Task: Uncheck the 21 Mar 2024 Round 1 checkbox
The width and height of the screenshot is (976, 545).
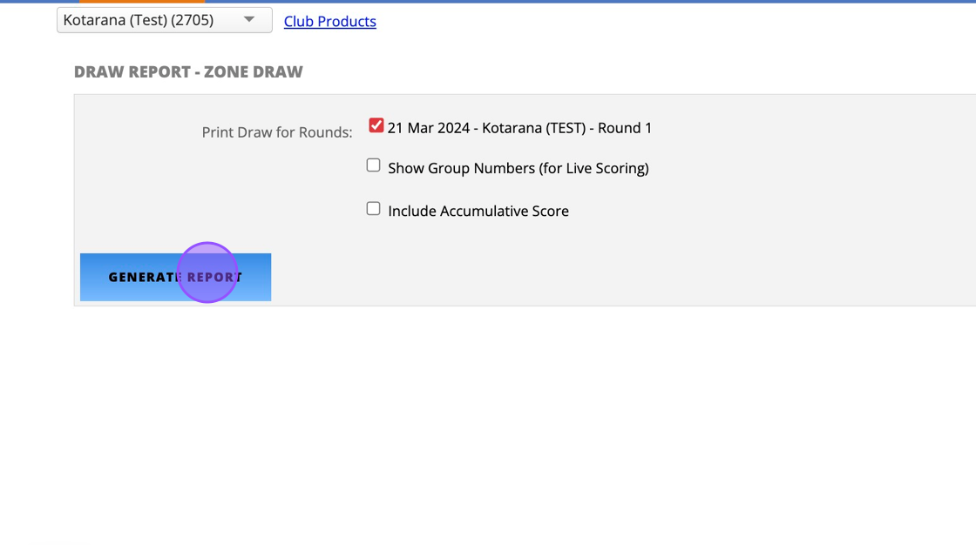Action: pyautogui.click(x=376, y=126)
